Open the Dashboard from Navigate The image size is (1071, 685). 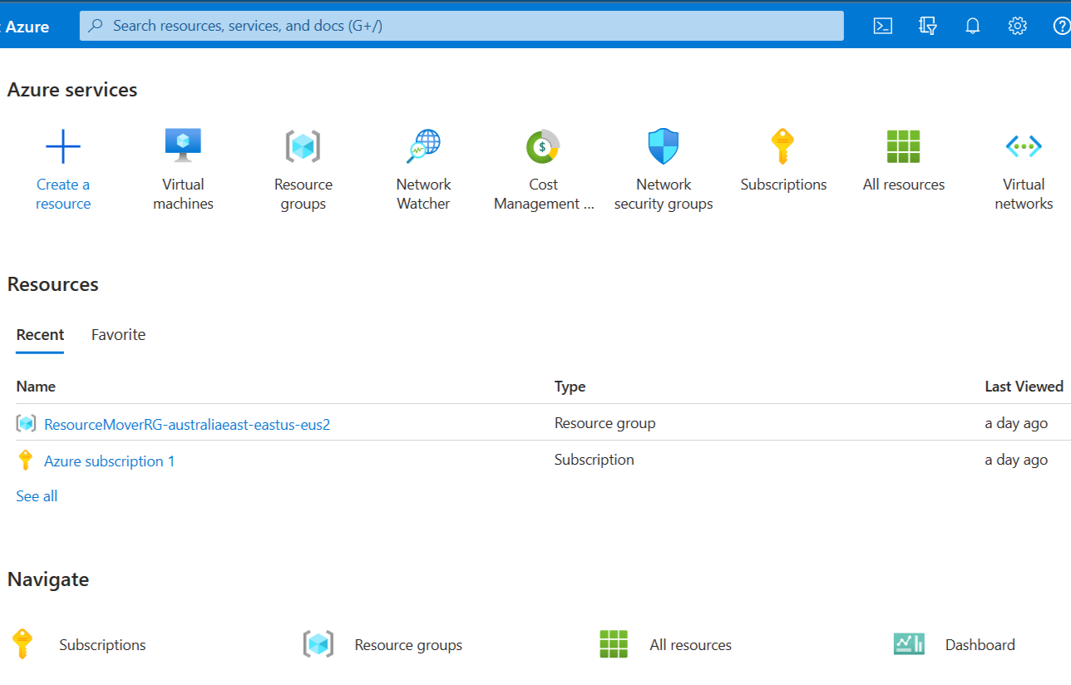[980, 644]
